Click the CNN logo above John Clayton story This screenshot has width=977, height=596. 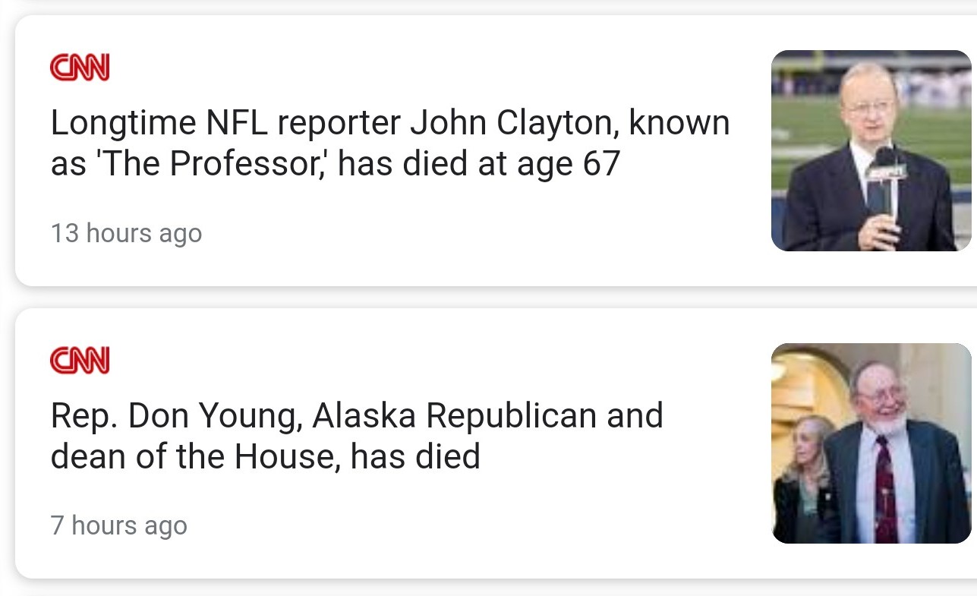[x=80, y=68]
